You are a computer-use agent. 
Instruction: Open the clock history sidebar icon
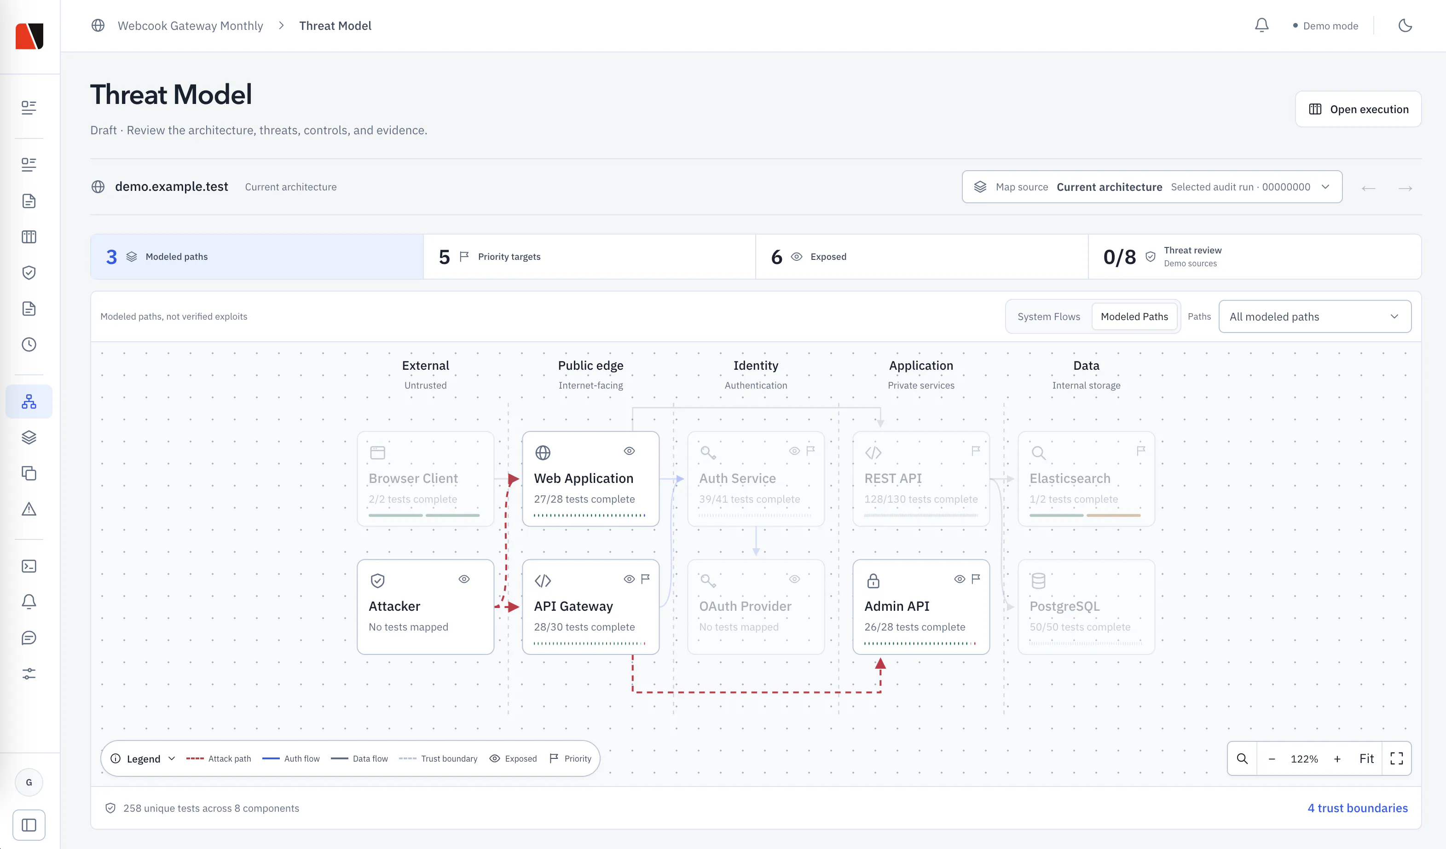point(29,344)
